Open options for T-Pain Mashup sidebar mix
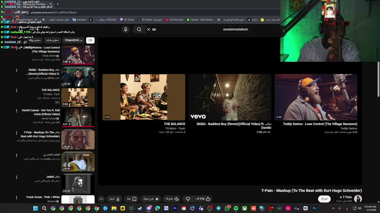Viewport: 380px width, 213px height. tap(17, 133)
